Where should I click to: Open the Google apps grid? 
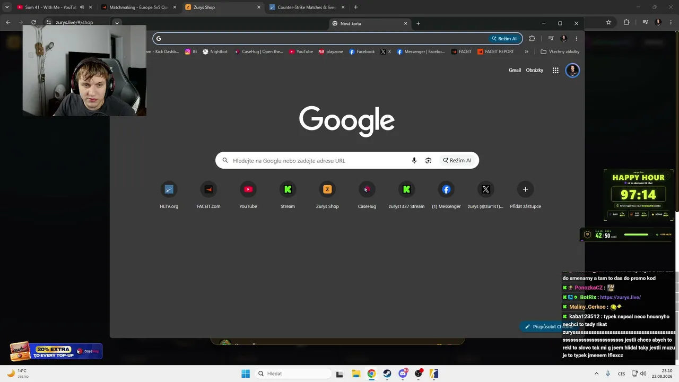[555, 70]
